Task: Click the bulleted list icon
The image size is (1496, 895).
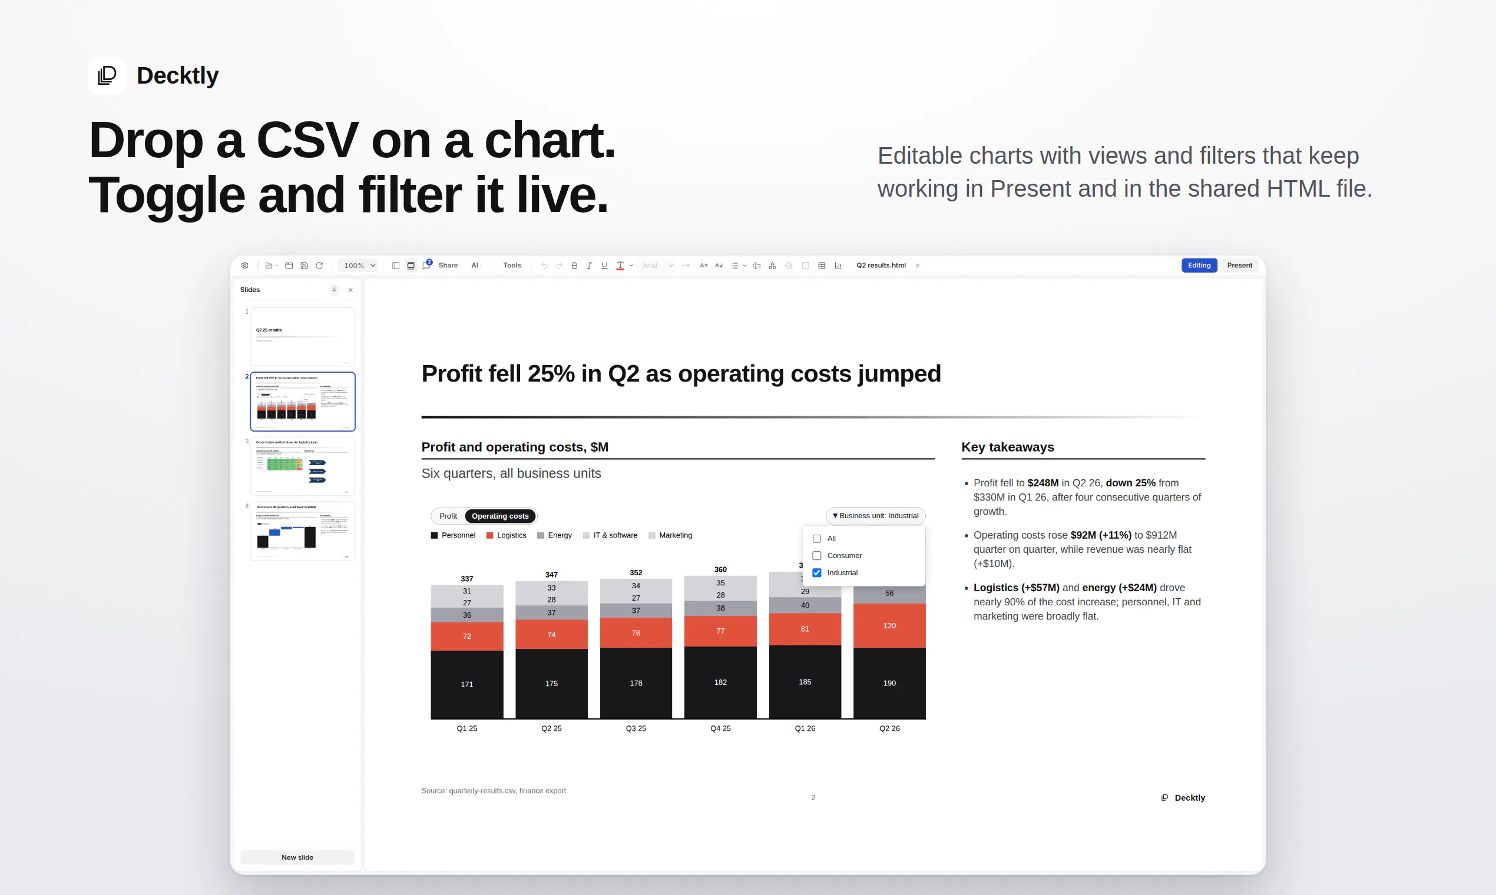Action: [x=734, y=266]
